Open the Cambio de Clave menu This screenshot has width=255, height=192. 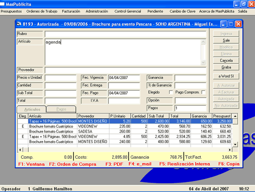(183, 12)
